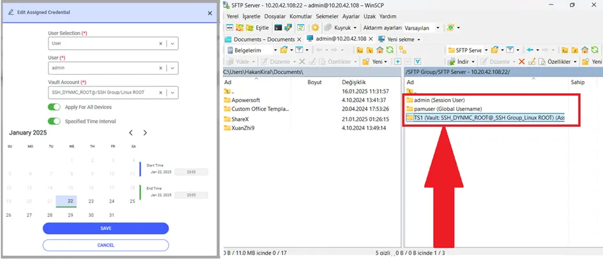Close the admin@10.20.42.108 session tab
Image resolution: width=603 pixels, height=259 pixels.
(x=370, y=39)
